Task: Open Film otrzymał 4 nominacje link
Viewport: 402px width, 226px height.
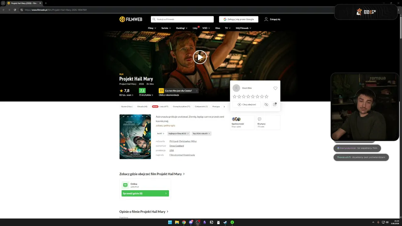Action: click(182, 155)
